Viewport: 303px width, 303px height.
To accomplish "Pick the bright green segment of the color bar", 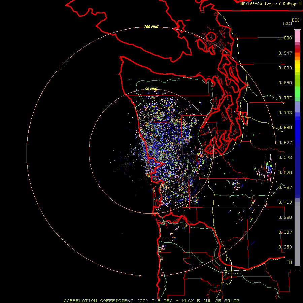I will point(297,92).
